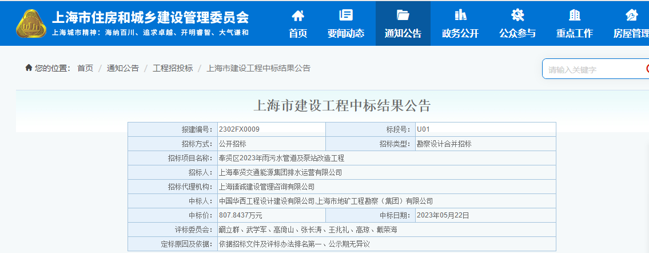
Task: Click the small home icon before 您的位置
Action: click(29, 68)
